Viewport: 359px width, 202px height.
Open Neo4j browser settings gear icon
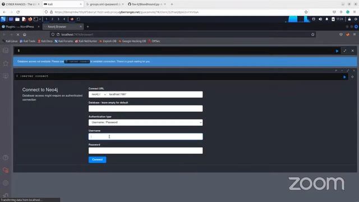(x=6, y=183)
